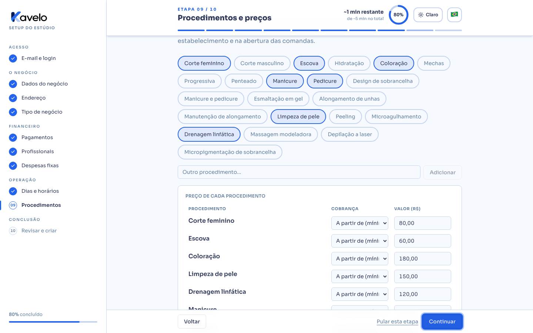Click the 80% circular progress indicator
This screenshot has width=533, height=333.
[399, 15]
